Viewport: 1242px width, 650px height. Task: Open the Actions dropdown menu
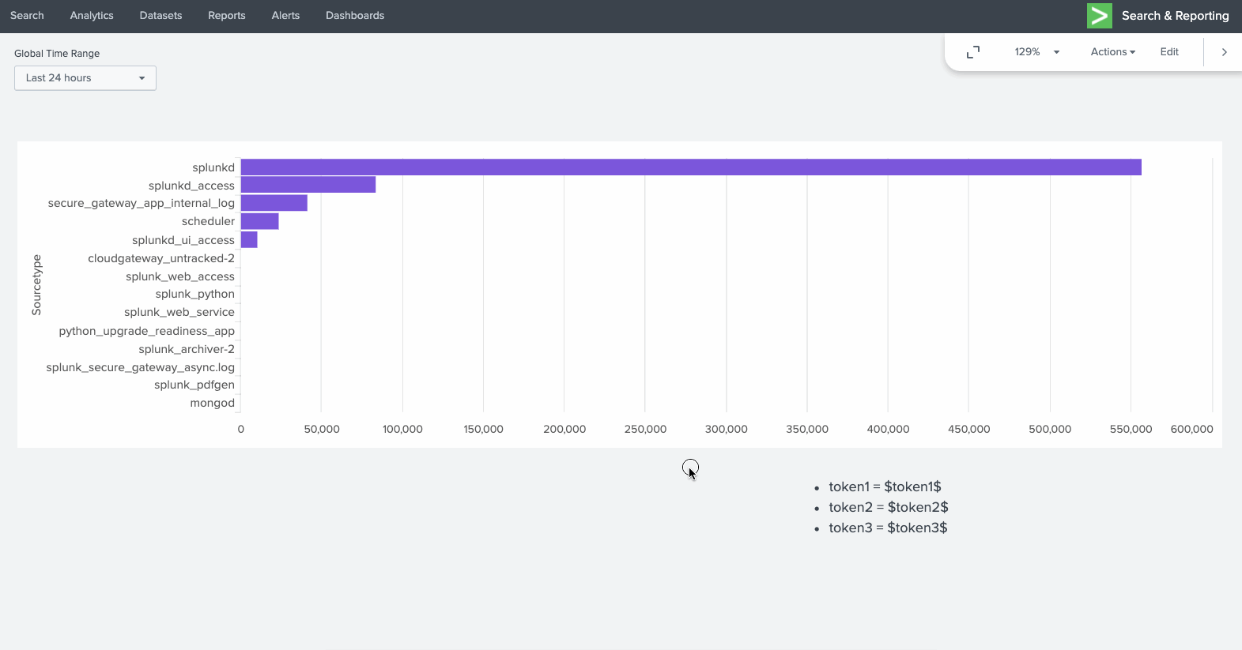(1112, 52)
